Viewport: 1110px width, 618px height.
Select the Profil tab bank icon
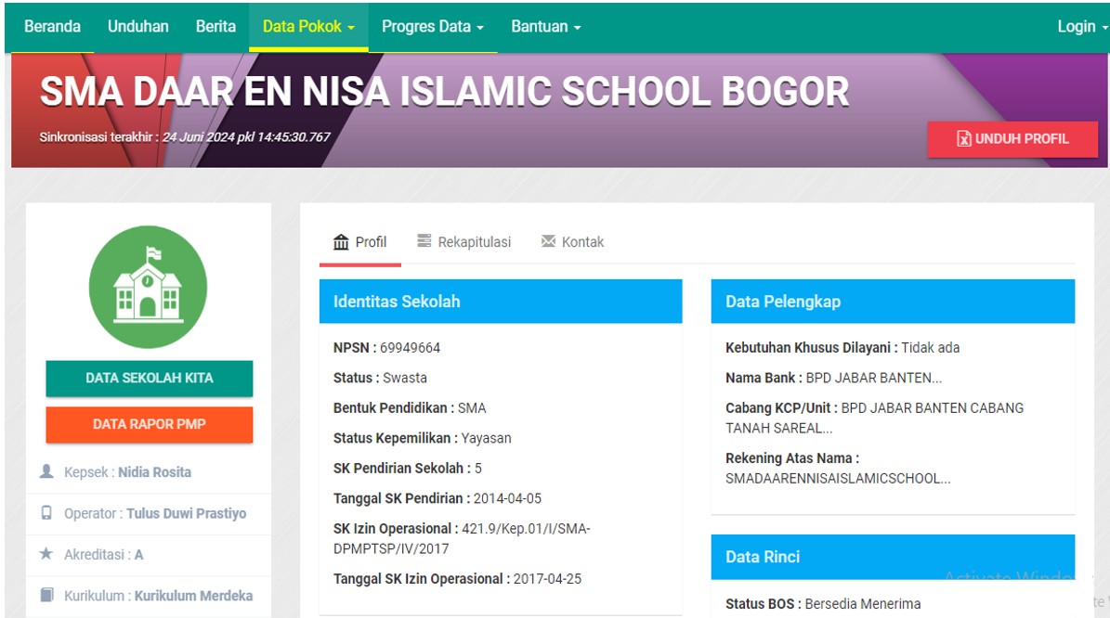pyautogui.click(x=341, y=241)
